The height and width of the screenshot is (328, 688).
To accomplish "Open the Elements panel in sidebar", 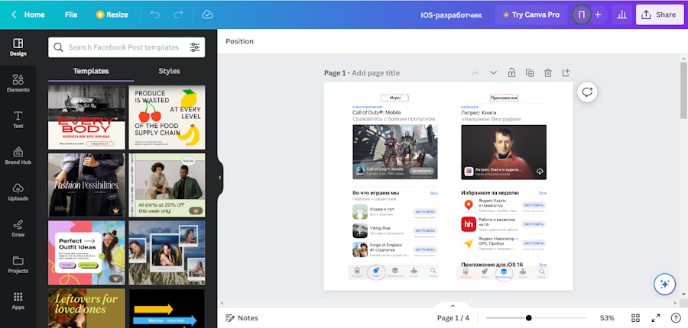I will point(18,80).
